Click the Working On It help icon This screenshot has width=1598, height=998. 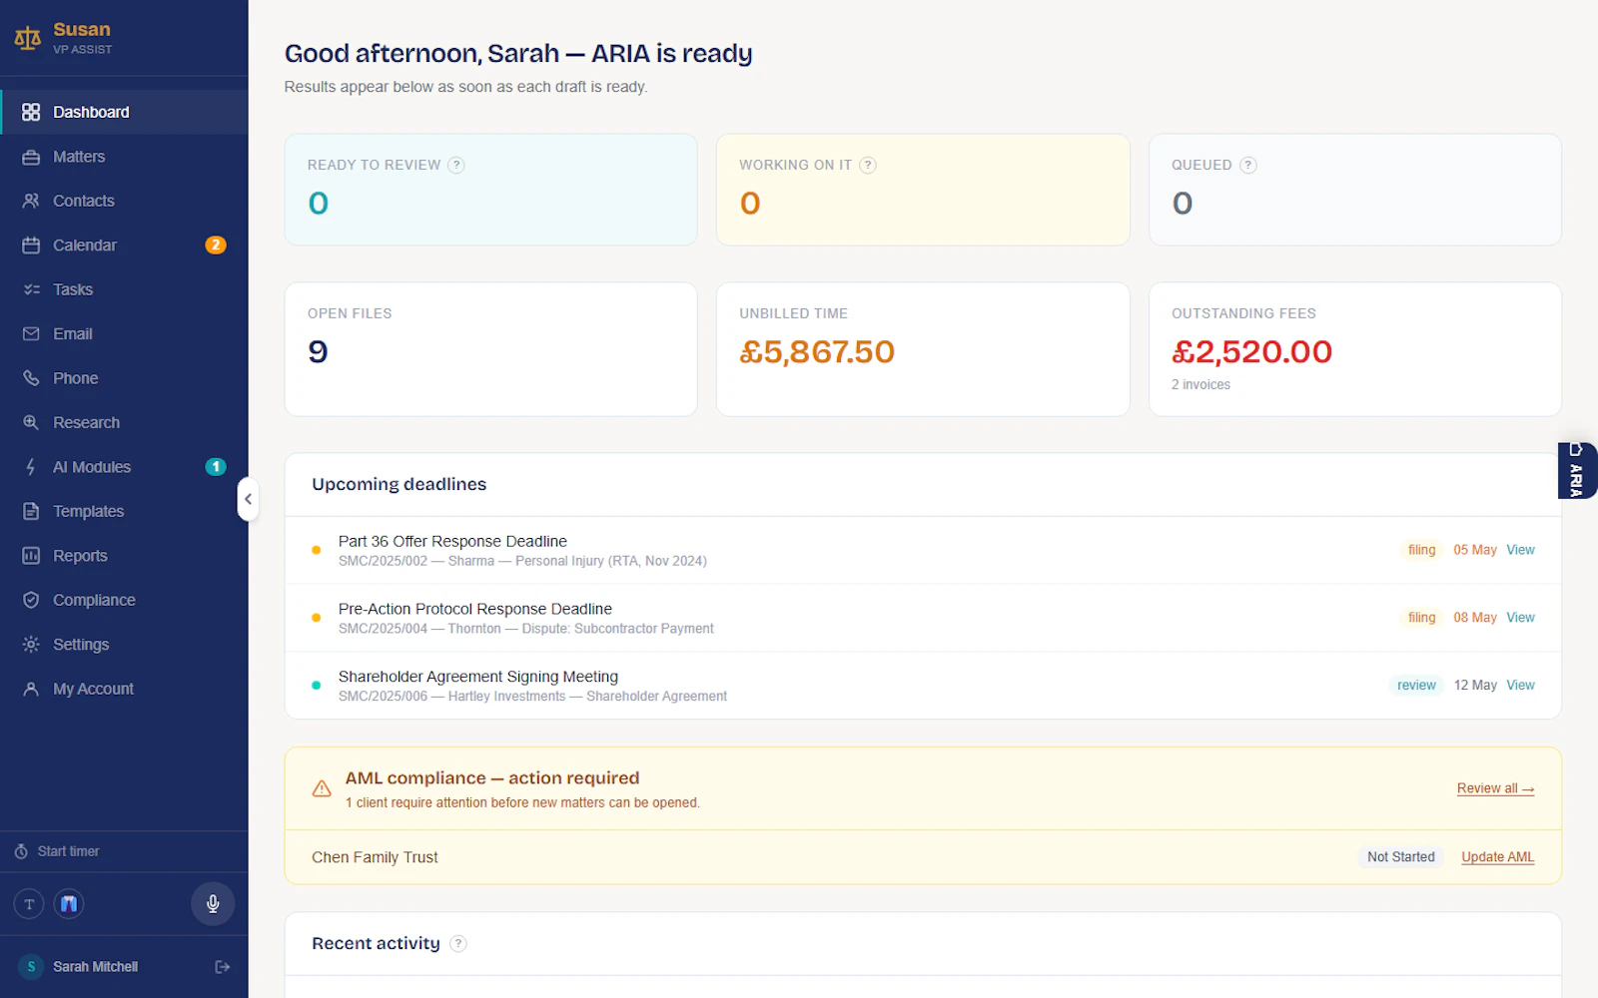coord(868,166)
